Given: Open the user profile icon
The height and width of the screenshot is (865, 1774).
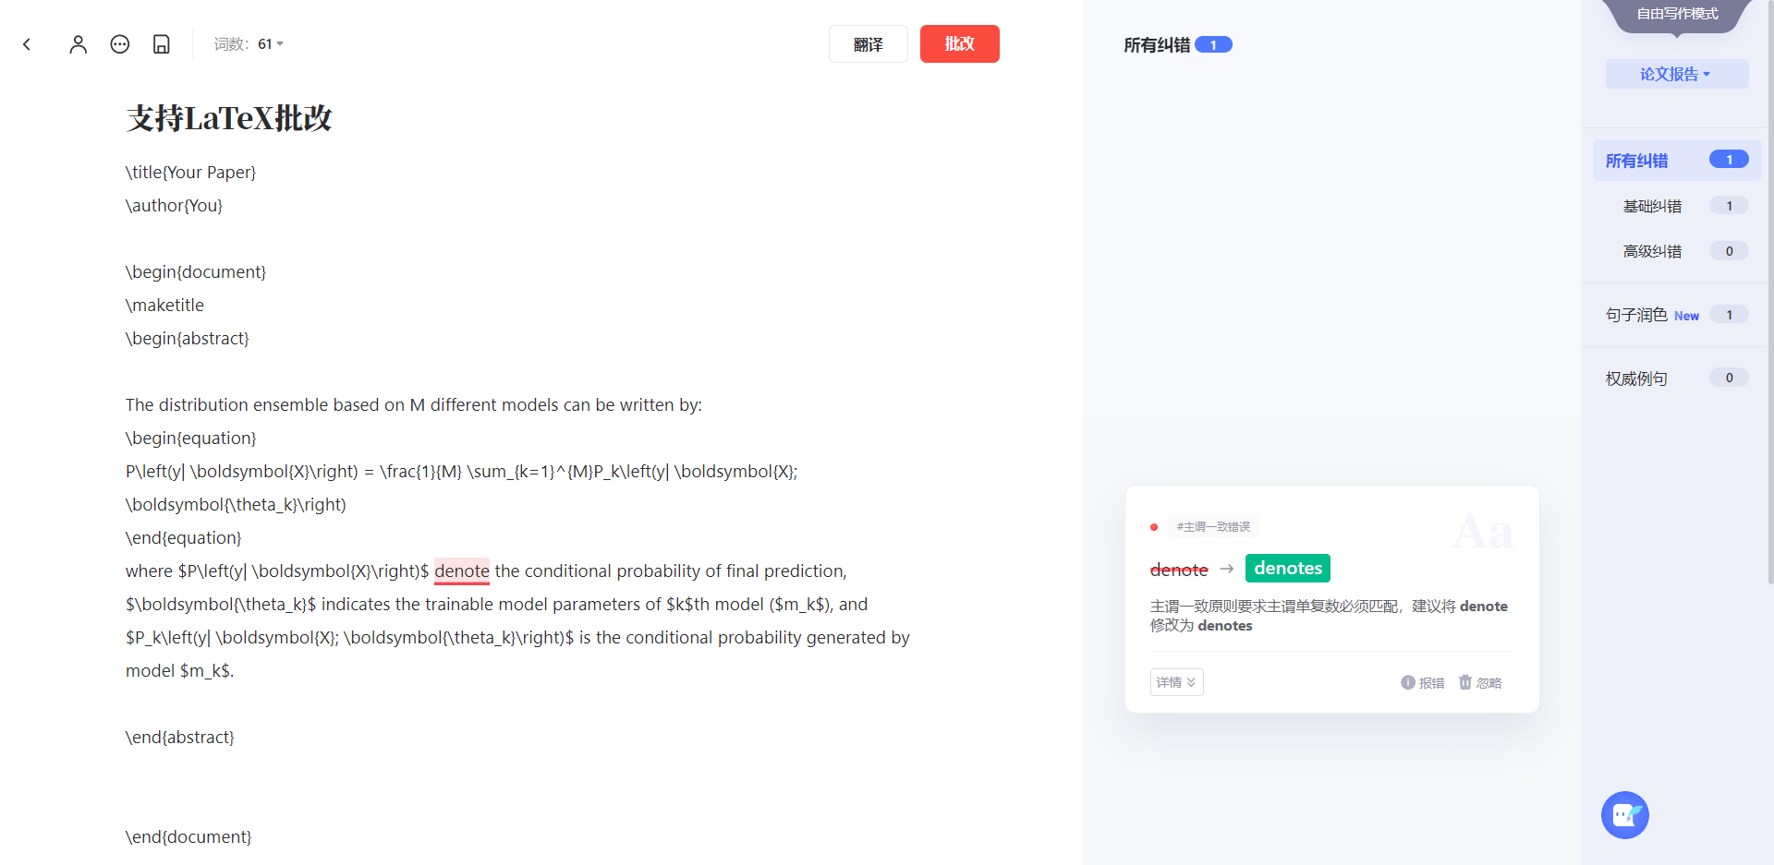Looking at the screenshot, I should [x=78, y=44].
